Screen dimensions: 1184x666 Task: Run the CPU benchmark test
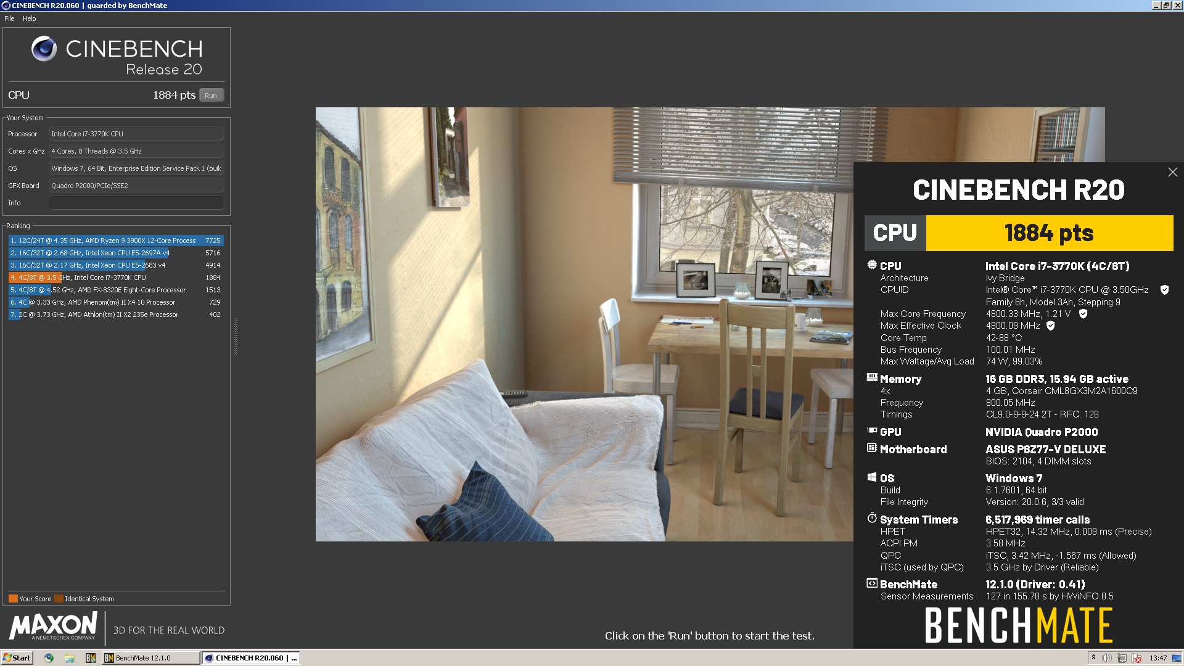[x=211, y=96]
